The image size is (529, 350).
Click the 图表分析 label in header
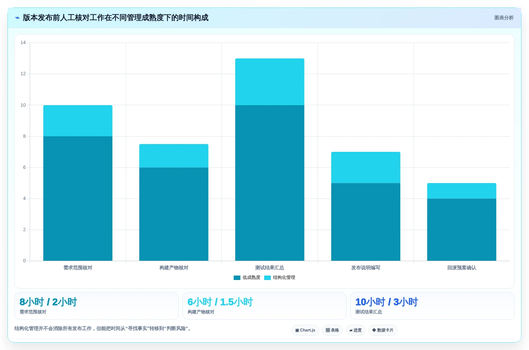point(504,18)
